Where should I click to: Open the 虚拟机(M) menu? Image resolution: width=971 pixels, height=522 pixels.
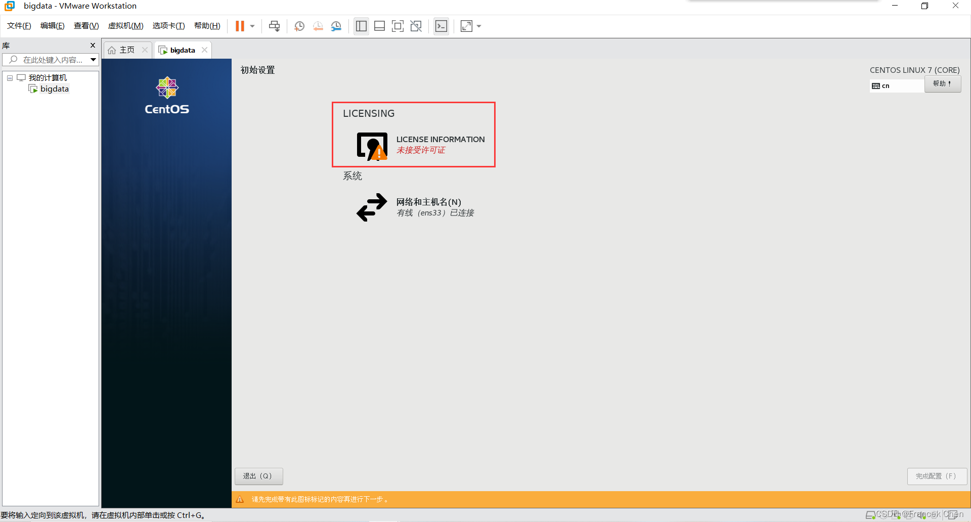point(125,26)
